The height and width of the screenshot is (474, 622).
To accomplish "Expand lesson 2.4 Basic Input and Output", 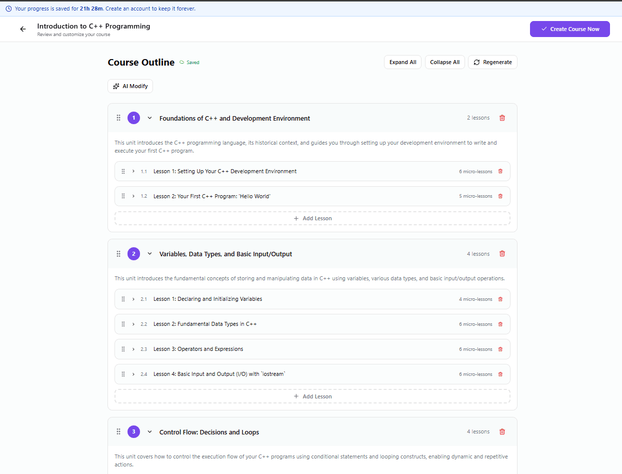I will pyautogui.click(x=133, y=374).
